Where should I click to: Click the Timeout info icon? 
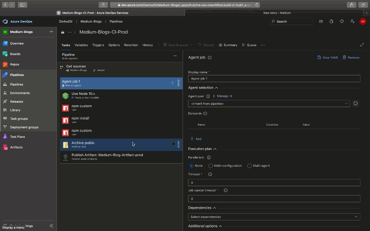pyautogui.click(x=210, y=175)
